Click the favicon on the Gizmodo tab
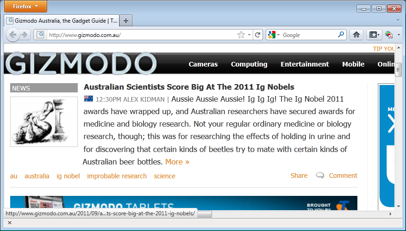Screen dimensions: 406x231 coord(10,20)
